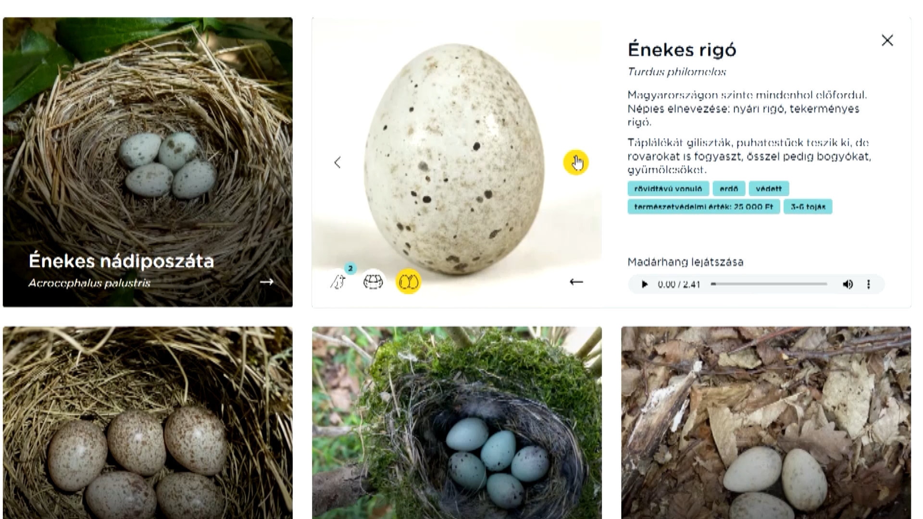
Task: Click the yellow next-image circle button
Action: point(576,162)
